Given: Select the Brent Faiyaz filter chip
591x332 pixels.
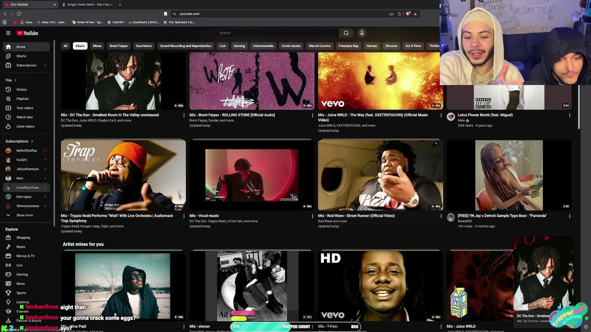Looking at the screenshot, I should click(119, 46).
